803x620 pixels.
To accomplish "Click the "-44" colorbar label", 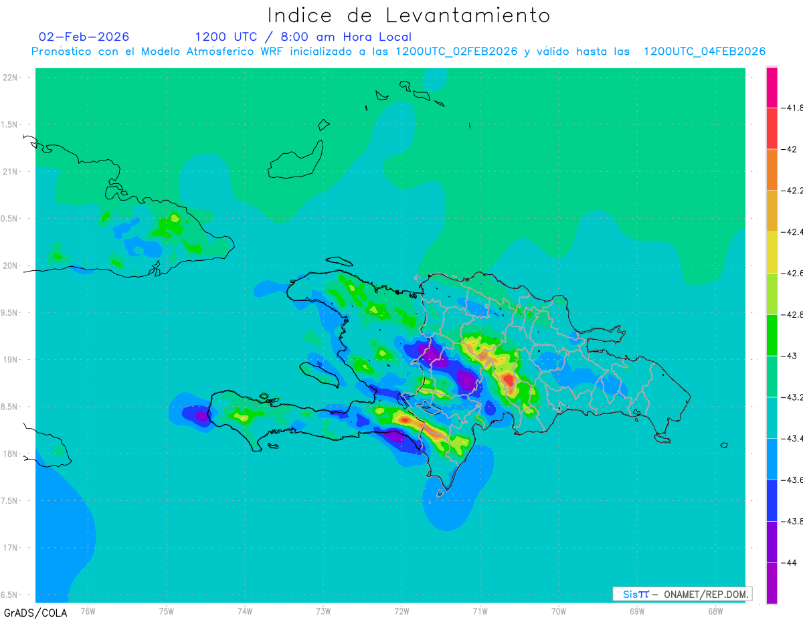I will point(790,563).
